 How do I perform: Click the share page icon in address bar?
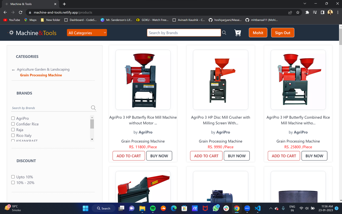[x=290, y=12]
